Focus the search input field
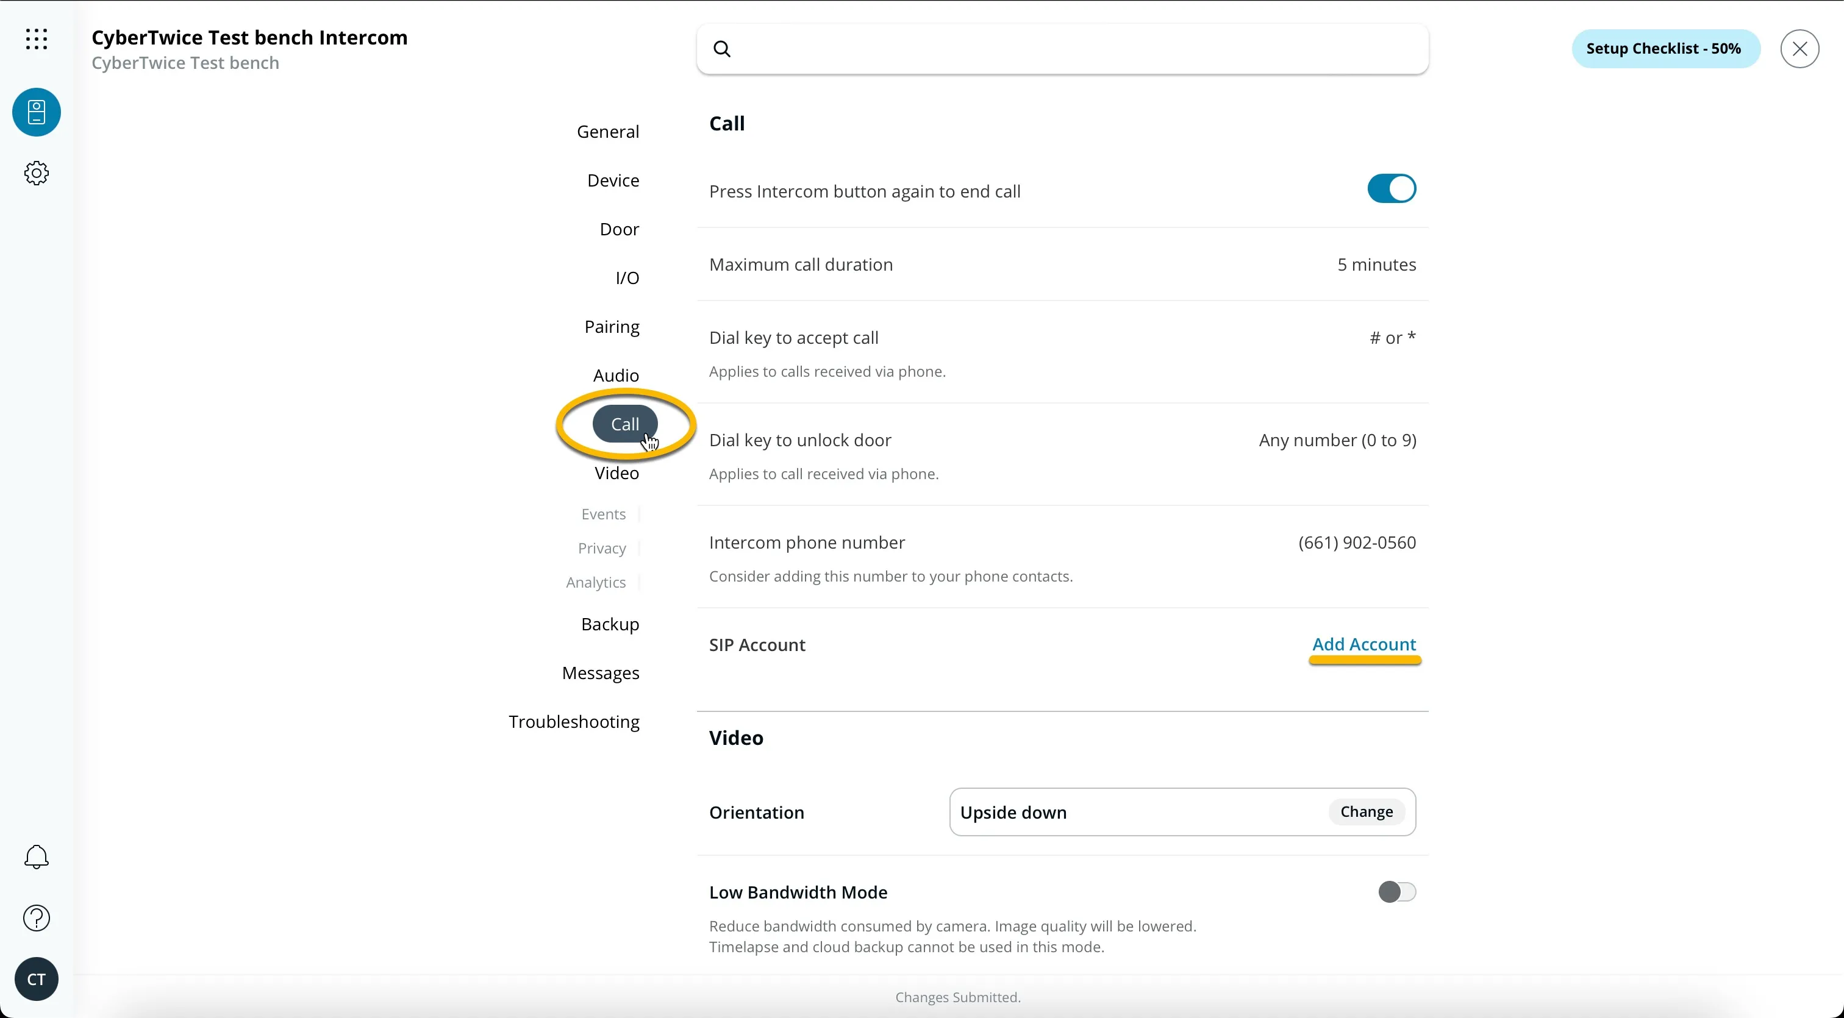Image resolution: width=1844 pixels, height=1018 pixels. [1062, 49]
